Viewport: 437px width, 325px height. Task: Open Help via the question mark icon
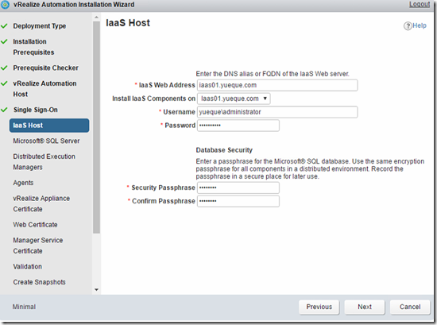coord(408,26)
